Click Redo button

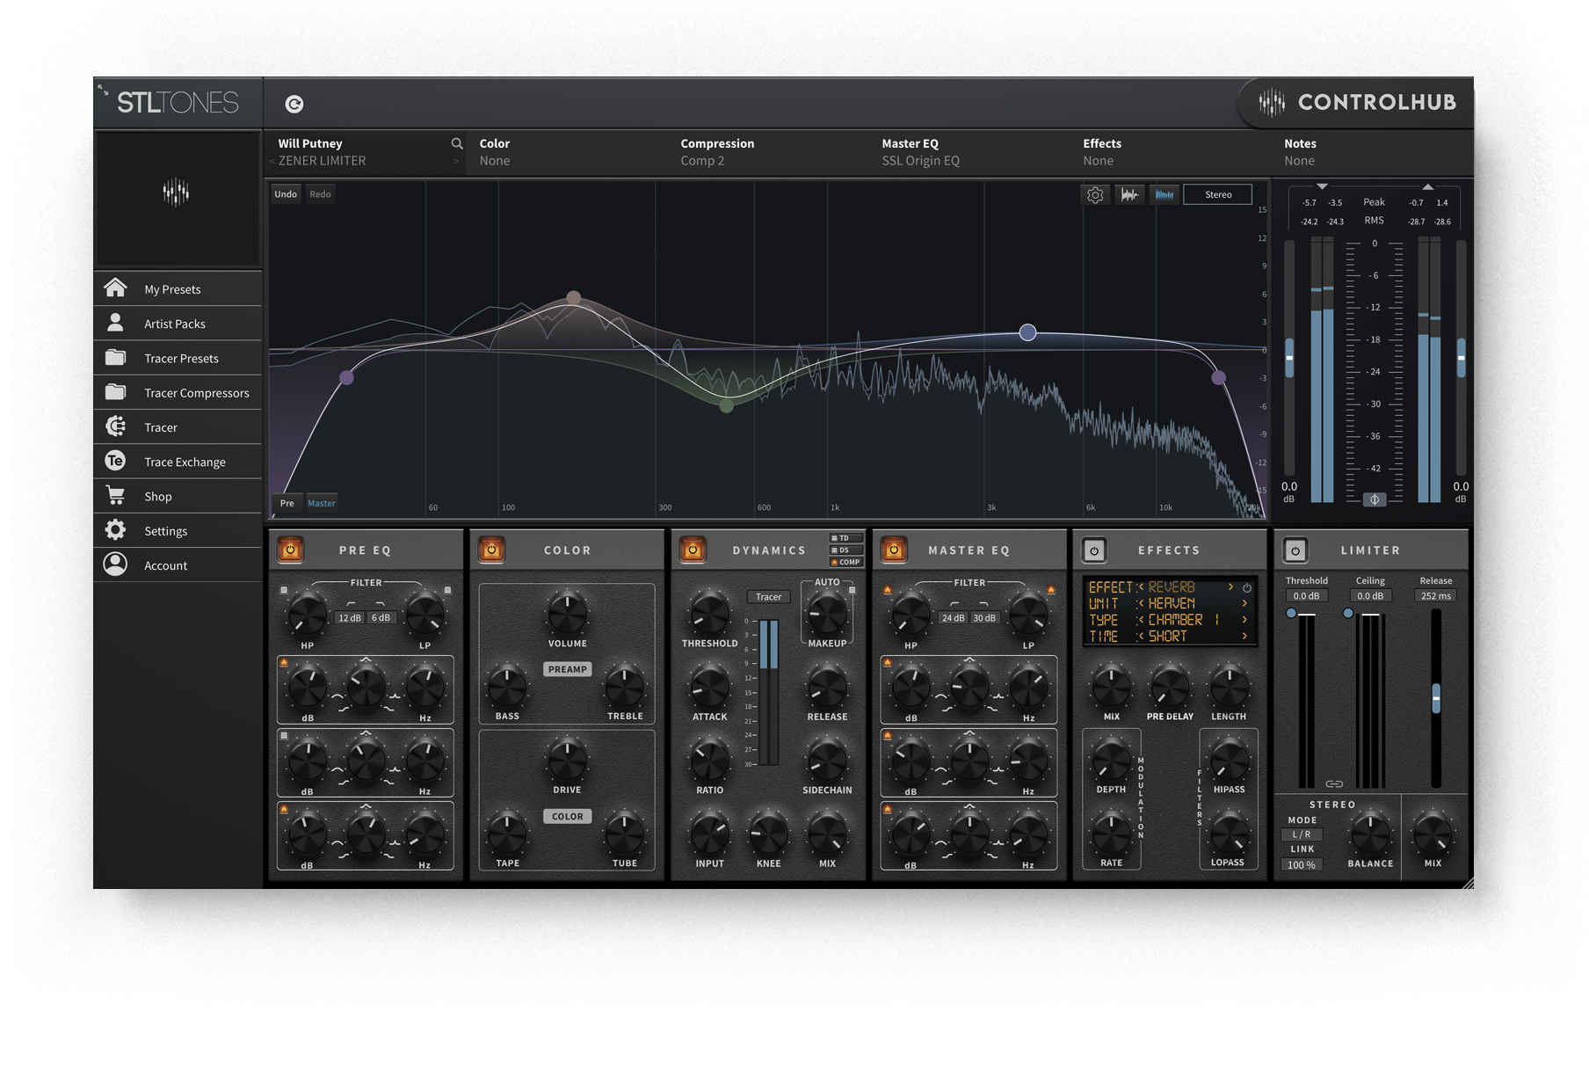(320, 194)
